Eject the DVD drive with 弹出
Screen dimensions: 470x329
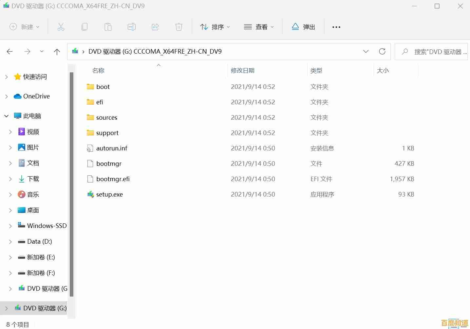pyautogui.click(x=303, y=27)
